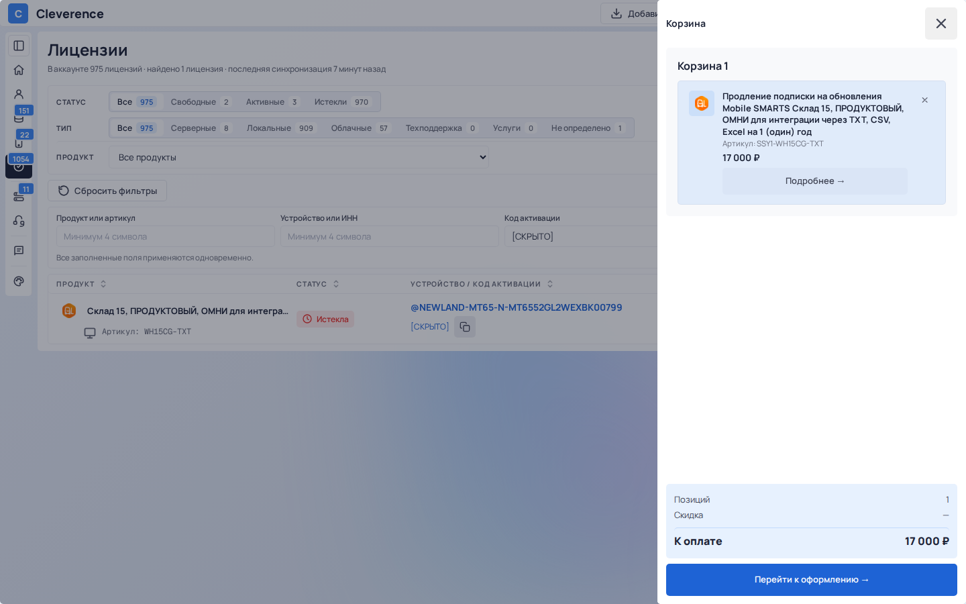Focus the Продукт или артикул field
Image resolution: width=966 pixels, height=604 pixels.
pos(166,236)
